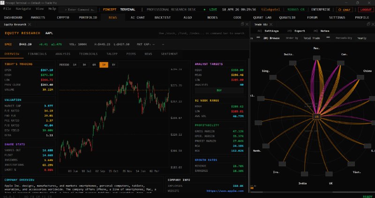Click the orange Logout button

(x=365, y=9)
